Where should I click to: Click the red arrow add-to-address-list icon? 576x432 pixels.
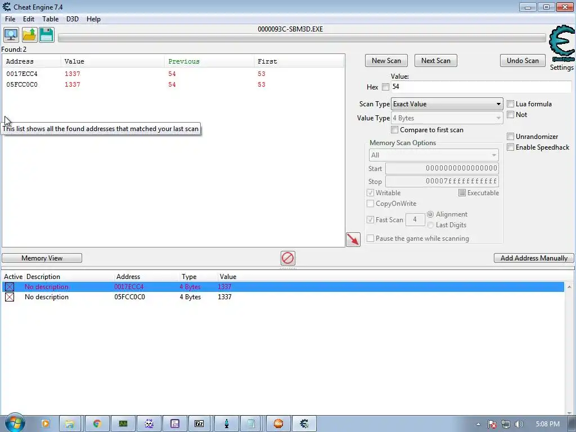click(353, 240)
